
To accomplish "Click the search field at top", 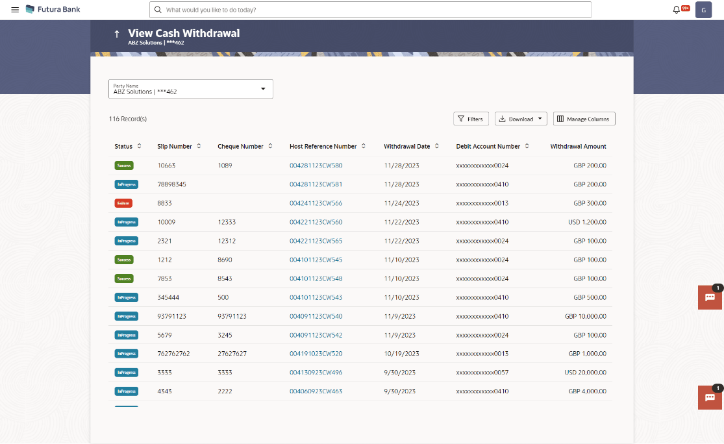I will tap(370, 10).
